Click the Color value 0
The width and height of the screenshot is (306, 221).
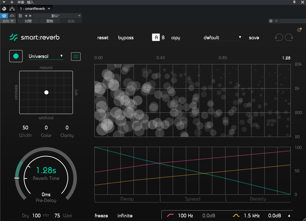point(46,128)
